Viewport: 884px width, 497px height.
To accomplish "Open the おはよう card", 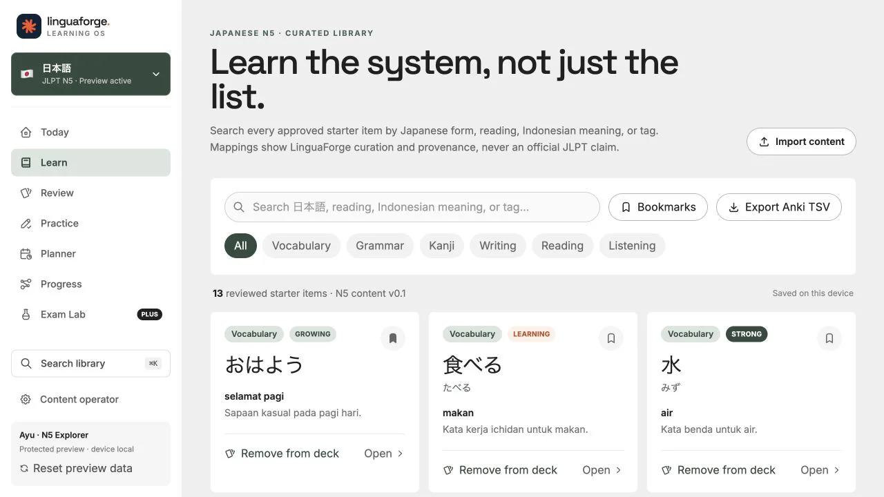I will pos(384,454).
